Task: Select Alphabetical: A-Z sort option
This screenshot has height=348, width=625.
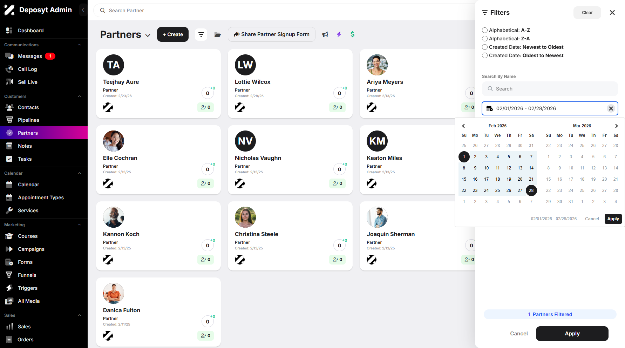Action: point(485,30)
